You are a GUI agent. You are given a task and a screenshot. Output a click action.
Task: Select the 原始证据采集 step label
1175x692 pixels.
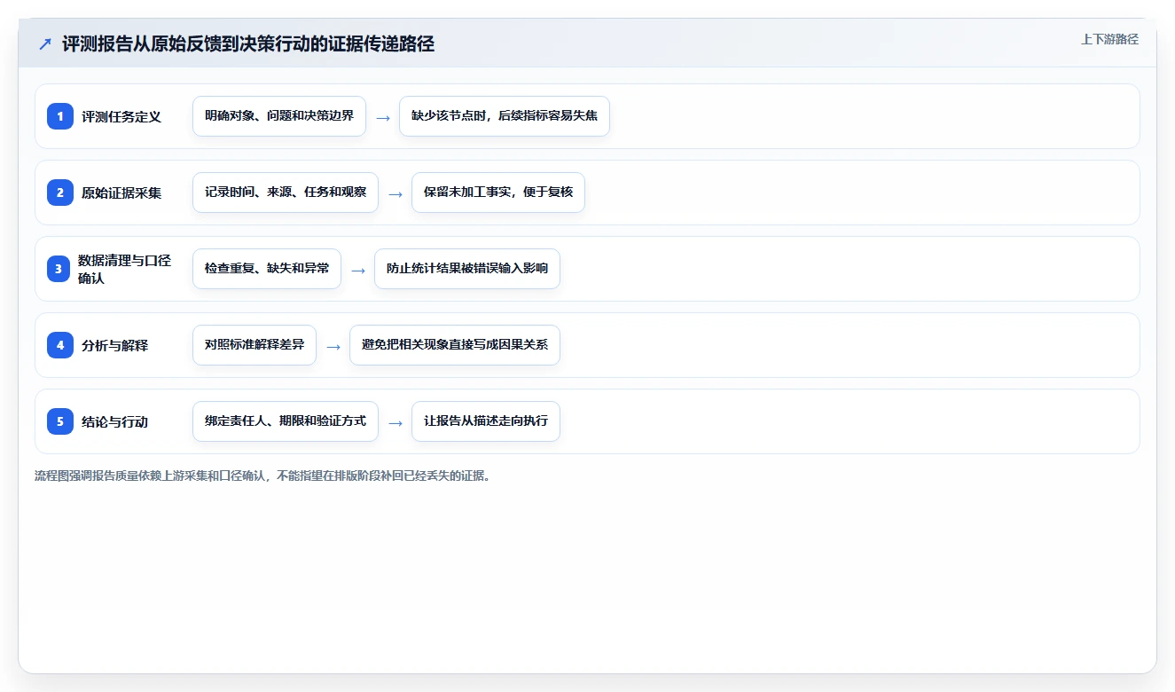click(121, 193)
